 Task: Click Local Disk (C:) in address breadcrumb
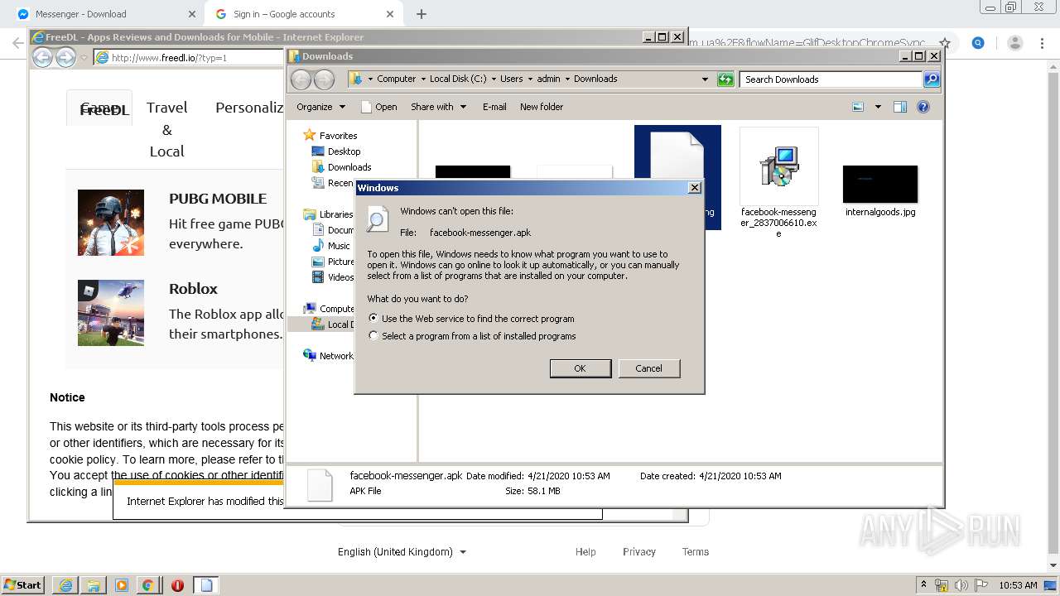(458, 79)
